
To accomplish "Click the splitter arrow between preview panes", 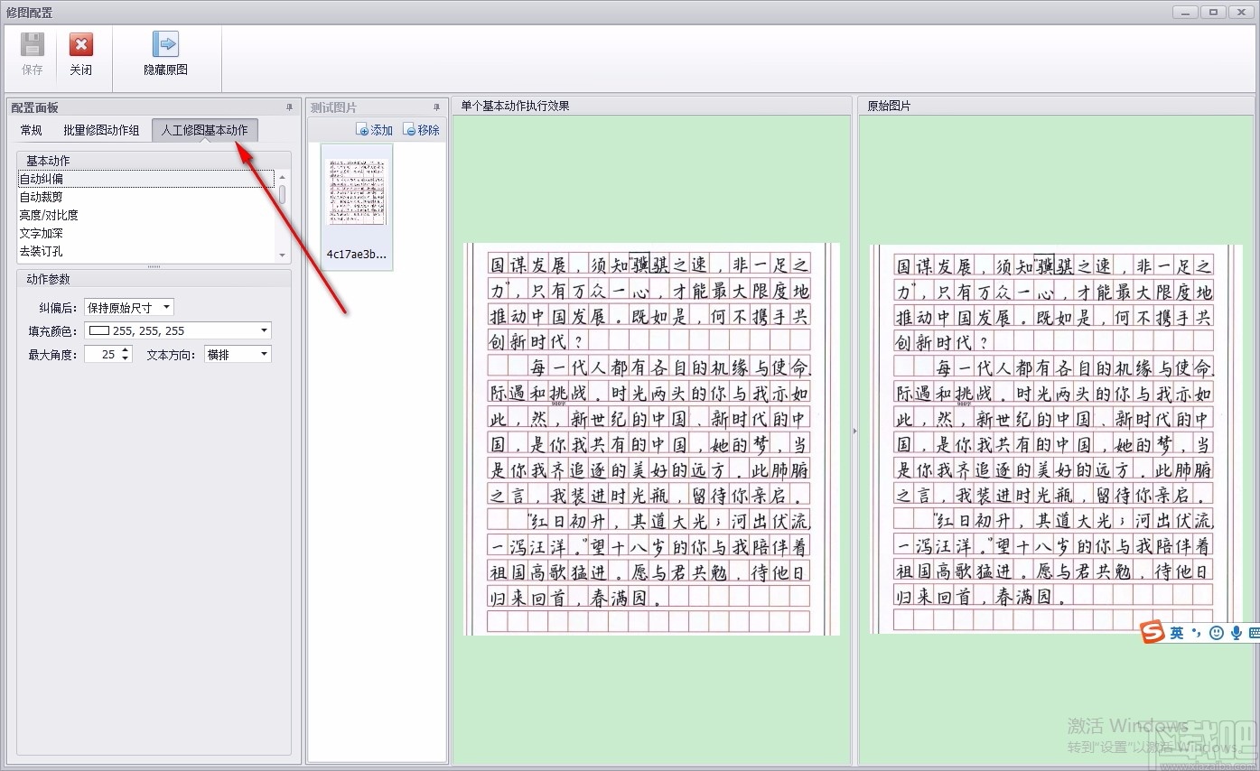I will point(855,432).
